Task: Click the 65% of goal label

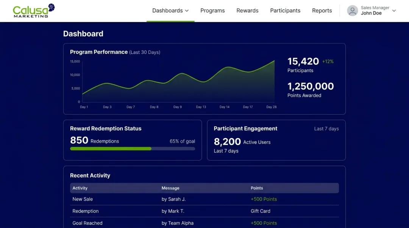Action: [x=182, y=141]
